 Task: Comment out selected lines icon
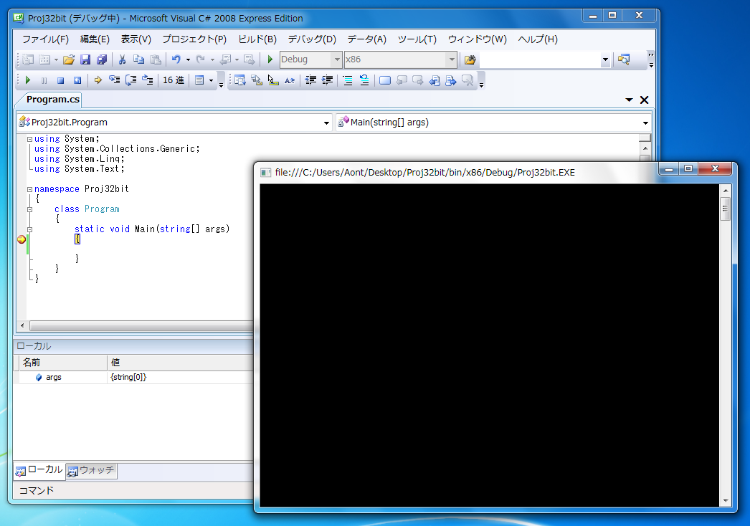tap(348, 80)
